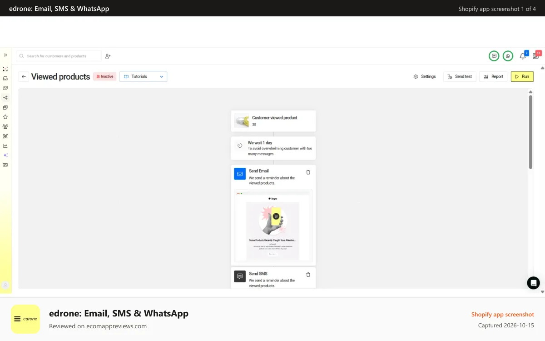Image resolution: width=545 pixels, height=341 pixels.
Task: Select the Customer viewed product trigger card
Action: click(x=273, y=121)
